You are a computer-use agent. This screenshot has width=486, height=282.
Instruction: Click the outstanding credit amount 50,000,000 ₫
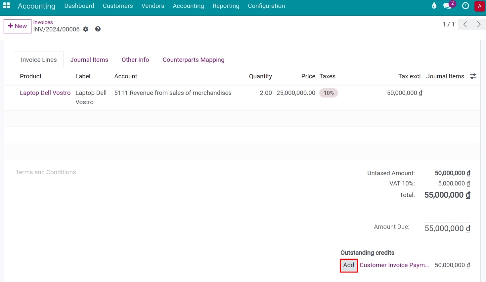452,265
